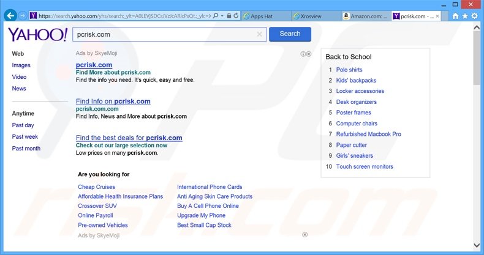Image resolution: width=484 pixels, height=255 pixels.
Task: Click the ad info icon beside SkyeMoji ads
Action: pyautogui.click(x=303, y=54)
